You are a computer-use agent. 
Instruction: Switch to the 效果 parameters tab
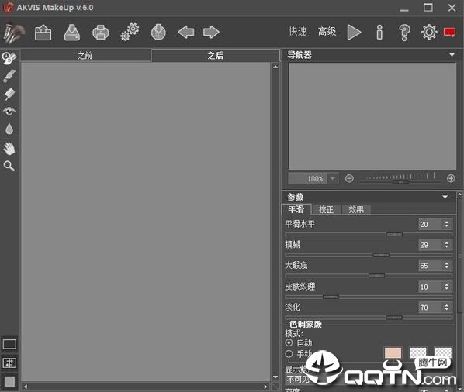tap(356, 209)
